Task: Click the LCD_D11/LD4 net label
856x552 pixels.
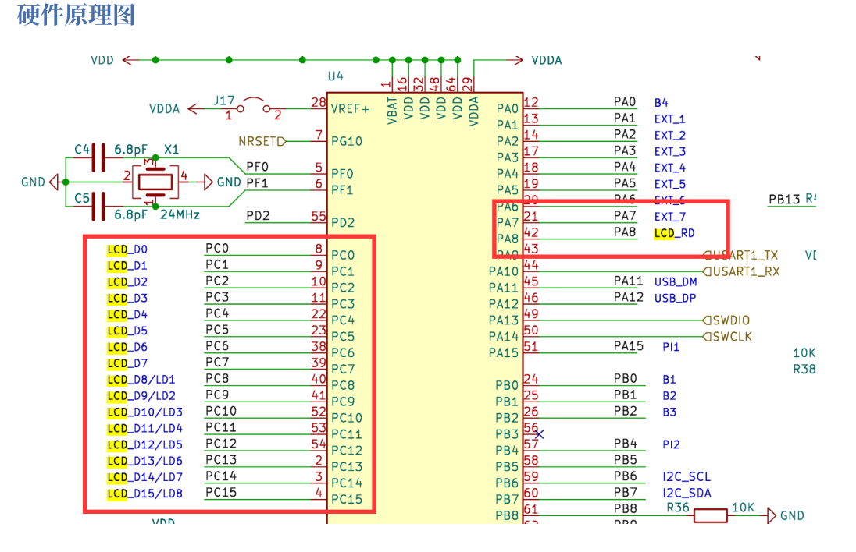Action: (x=144, y=429)
